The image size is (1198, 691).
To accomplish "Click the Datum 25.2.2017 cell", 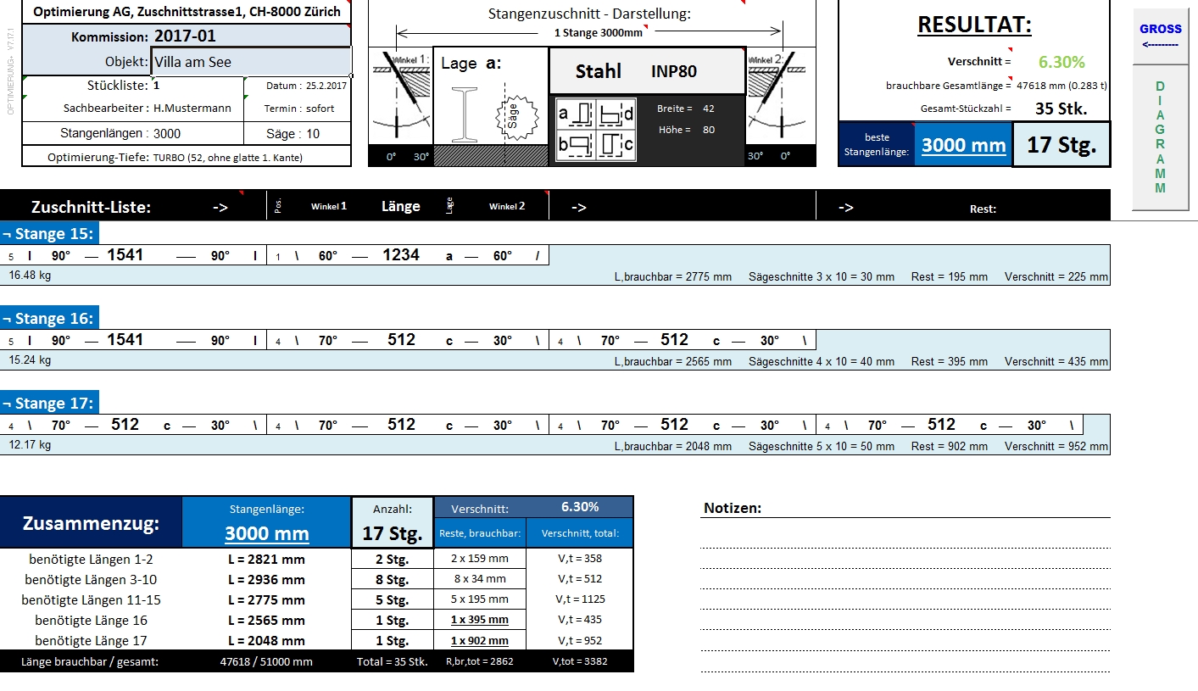I will pos(298,86).
